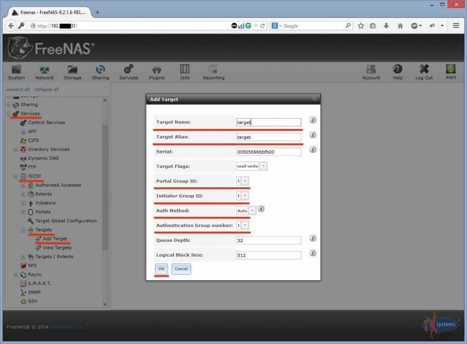Viewport: 467px width, 344px height.
Task: Reload the page with refresh icon
Action: coord(262,26)
